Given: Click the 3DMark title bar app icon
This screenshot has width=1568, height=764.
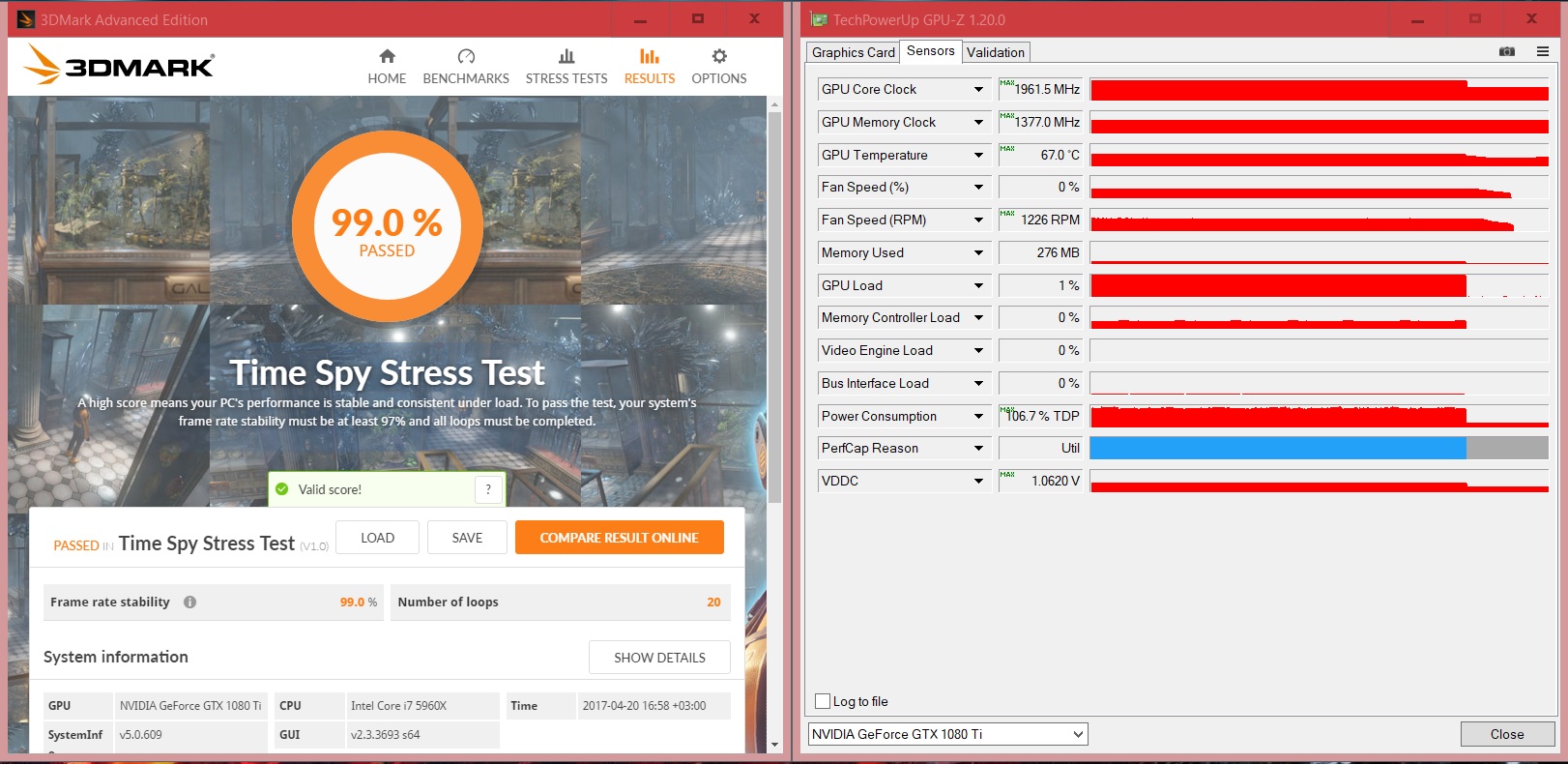Looking at the screenshot, I should point(26,19).
